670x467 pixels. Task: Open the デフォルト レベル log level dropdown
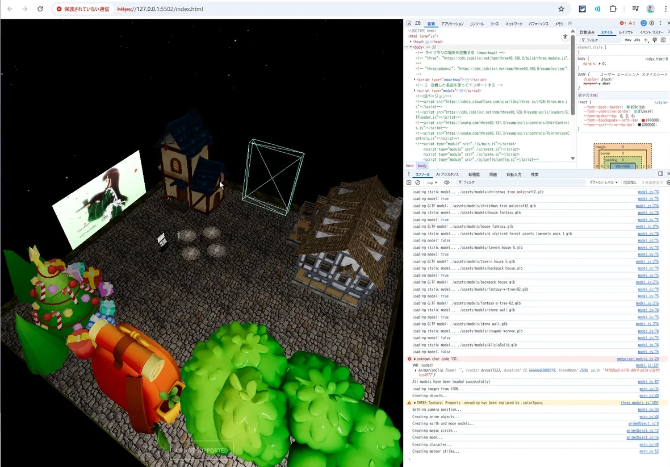(x=604, y=182)
